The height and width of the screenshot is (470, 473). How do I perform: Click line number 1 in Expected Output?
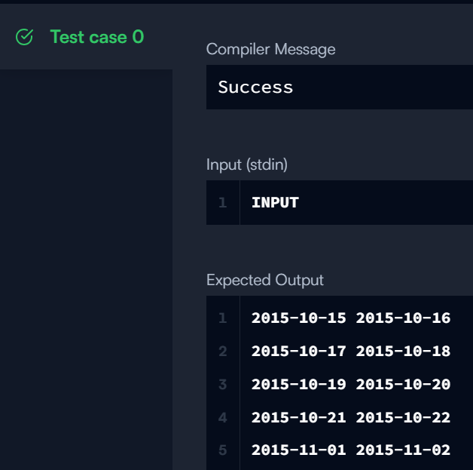coord(222,318)
